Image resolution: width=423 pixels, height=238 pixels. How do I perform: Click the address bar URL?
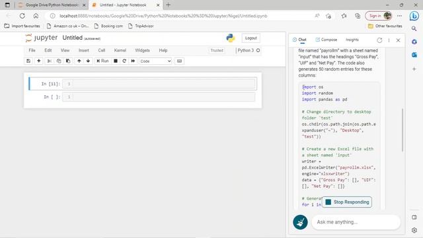163,16
